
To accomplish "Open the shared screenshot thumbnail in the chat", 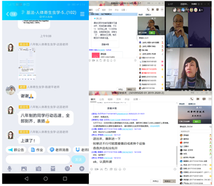I will 27,64.
